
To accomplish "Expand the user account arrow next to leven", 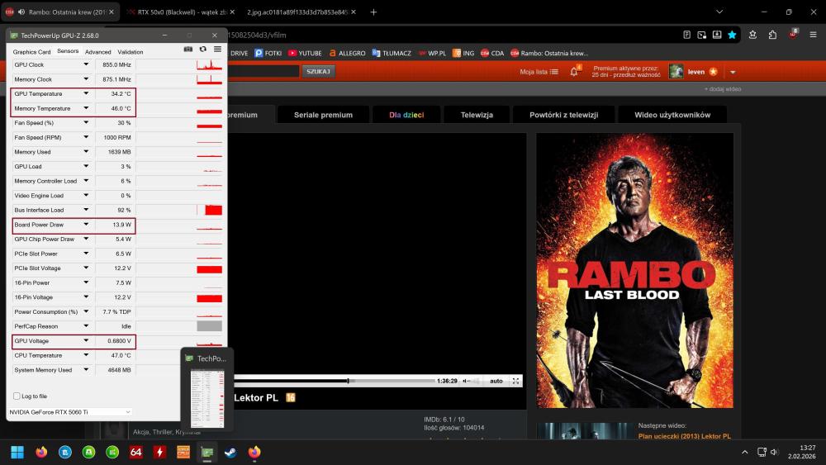I will tap(733, 72).
